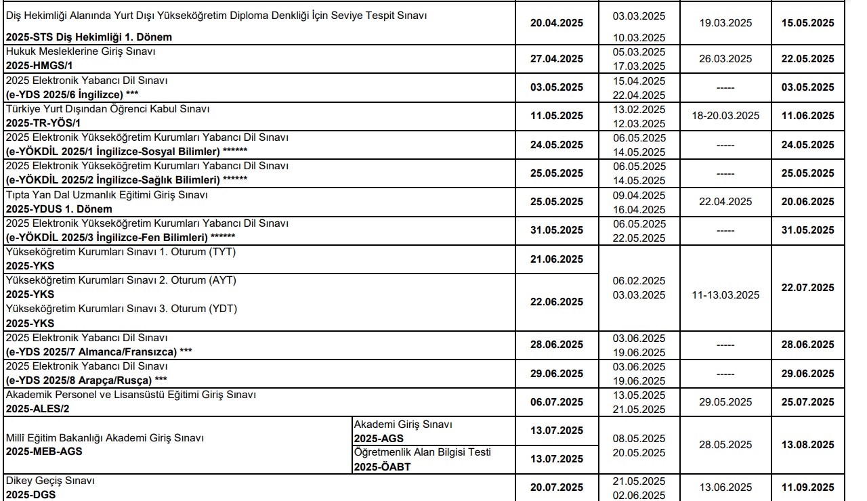Viewport: 867px width, 501px height.
Task: Select the date 13.02.2025
Action: tap(639, 109)
